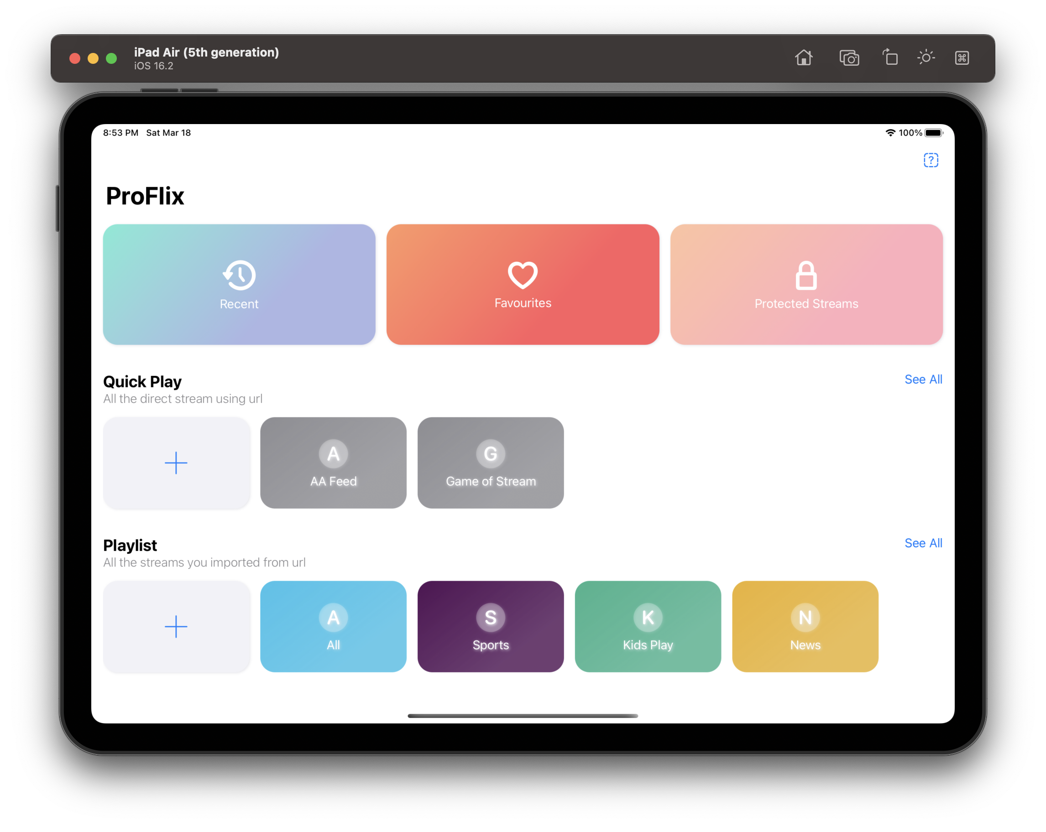Viewport: 1046px width, 832px height.
Task: See All Playlist items
Action: (x=923, y=543)
